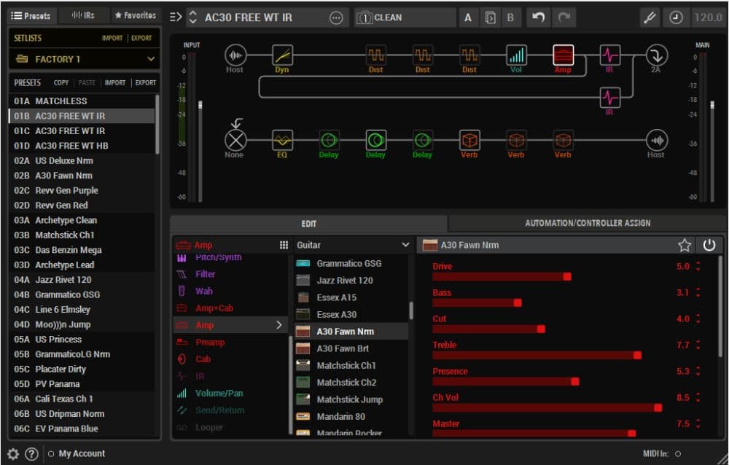Favorite the A30 Fawn Nrm model with star
The height and width of the screenshot is (465, 729).
pyautogui.click(x=685, y=245)
